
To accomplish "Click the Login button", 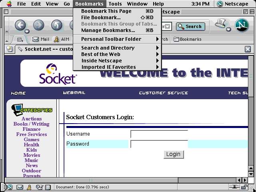I will [x=174, y=154].
